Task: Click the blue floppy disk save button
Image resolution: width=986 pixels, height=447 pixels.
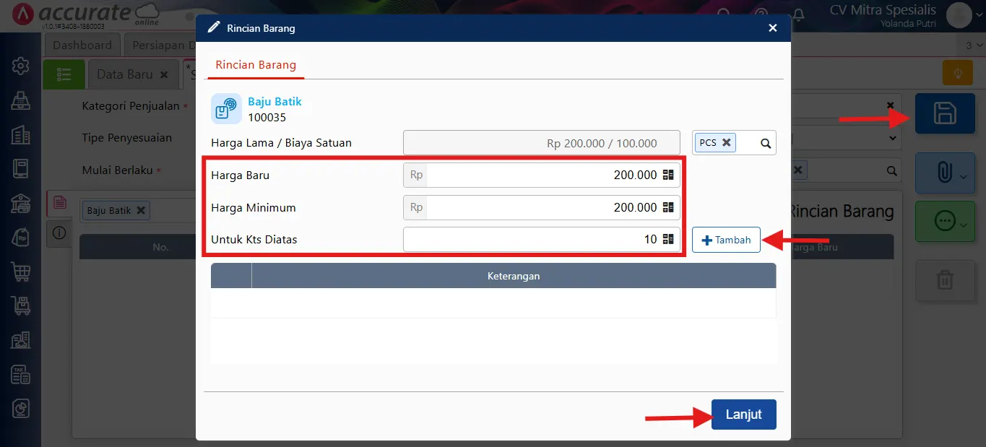Action: [945, 113]
